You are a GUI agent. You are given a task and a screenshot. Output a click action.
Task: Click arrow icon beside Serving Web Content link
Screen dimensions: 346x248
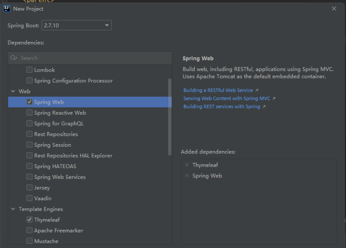[x=274, y=99]
